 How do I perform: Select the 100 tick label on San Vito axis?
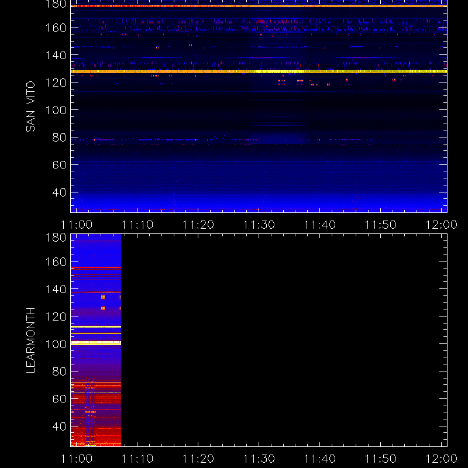56,110
